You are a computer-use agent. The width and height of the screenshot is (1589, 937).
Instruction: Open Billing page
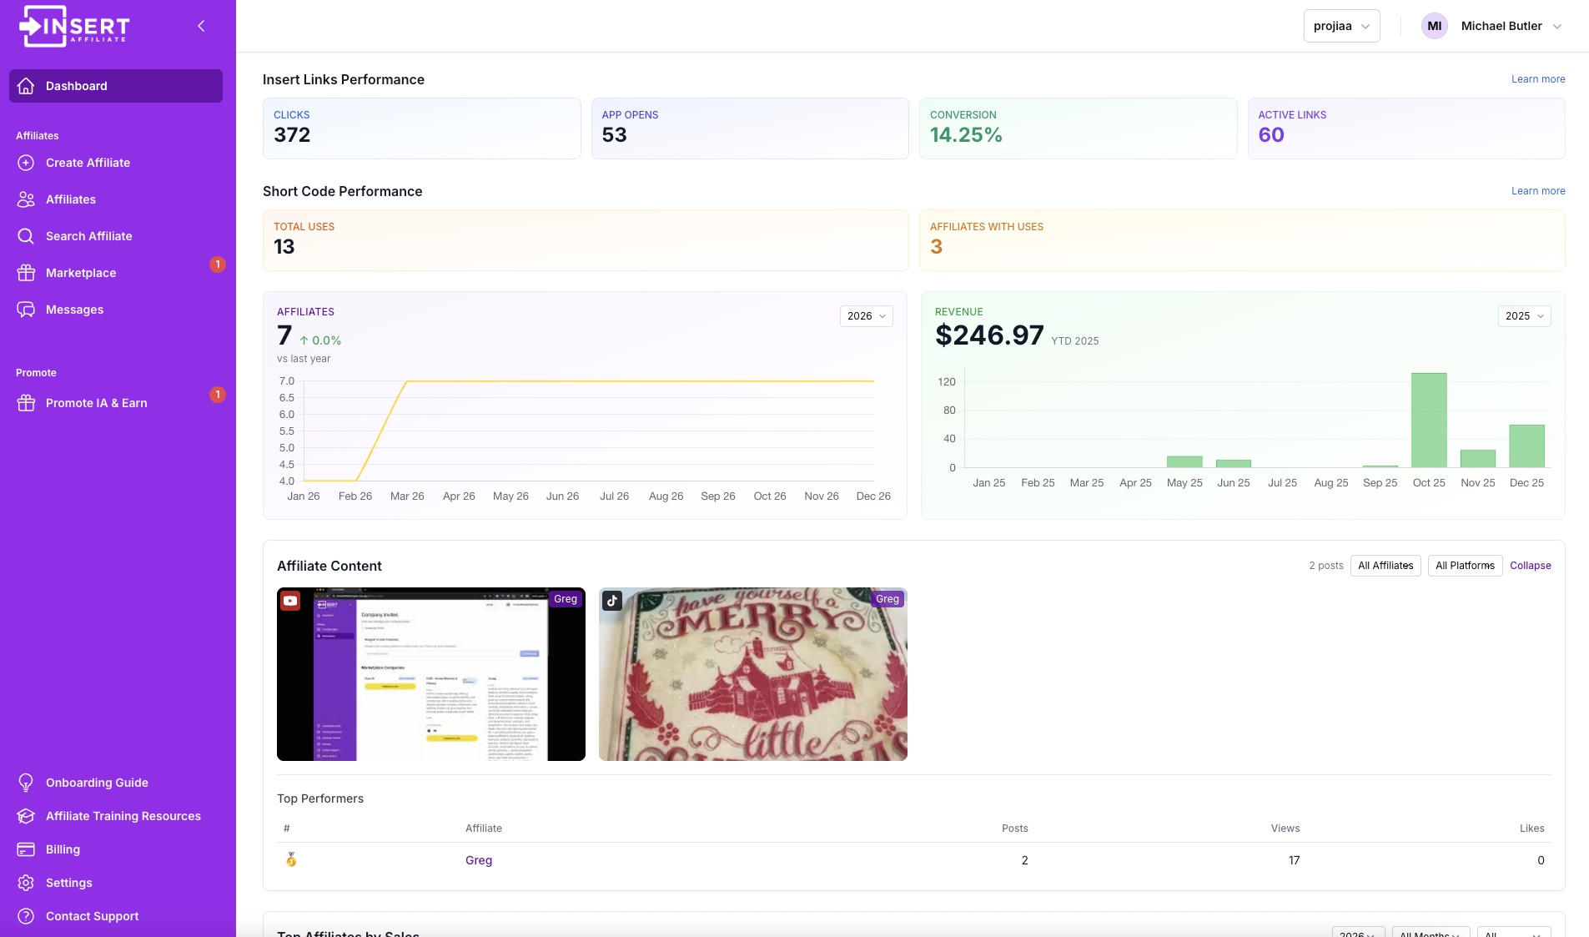click(116, 849)
